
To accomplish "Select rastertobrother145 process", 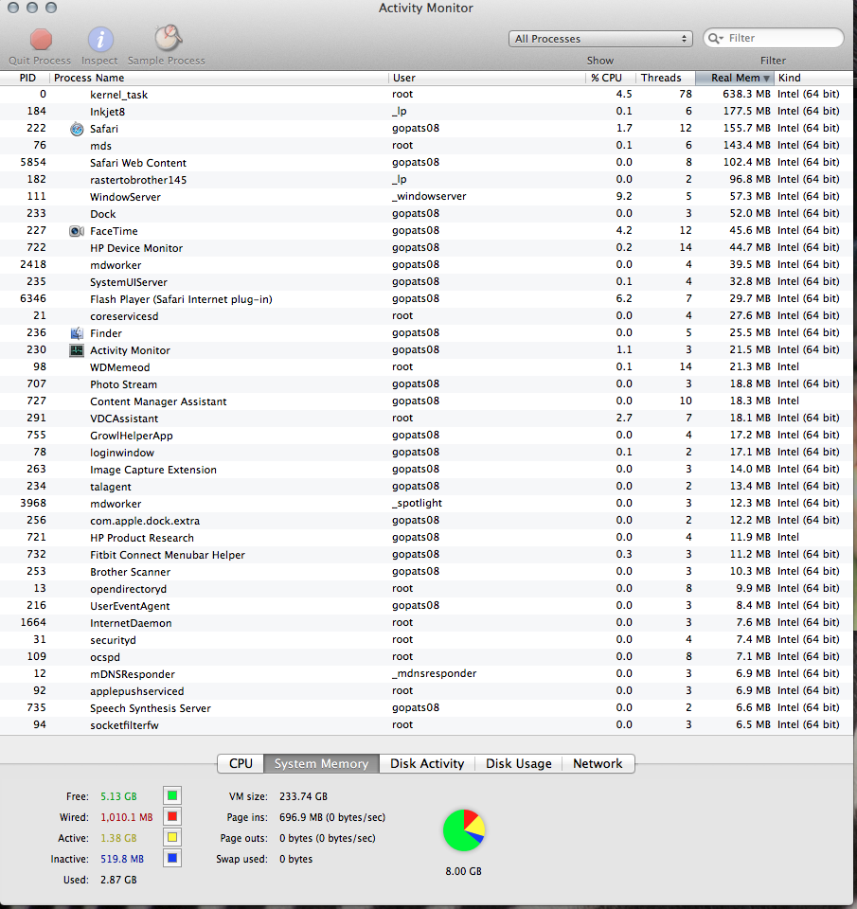I will point(426,180).
